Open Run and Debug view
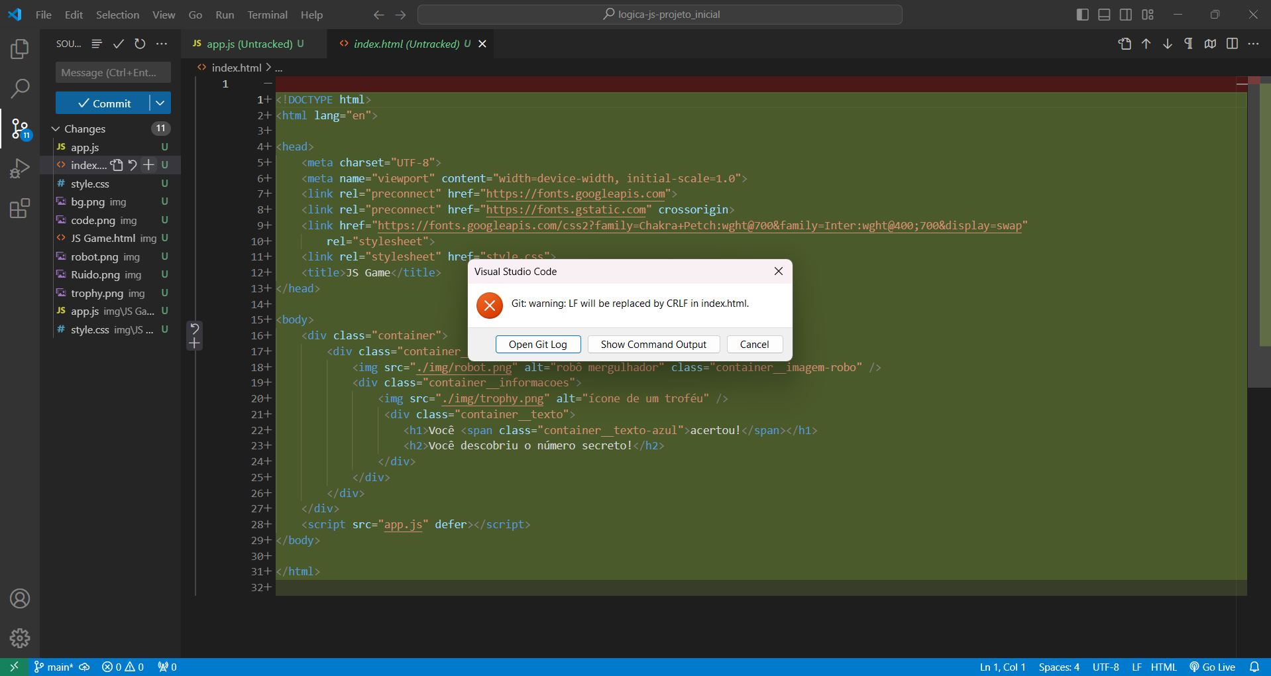1271x676 pixels. pyautogui.click(x=20, y=168)
